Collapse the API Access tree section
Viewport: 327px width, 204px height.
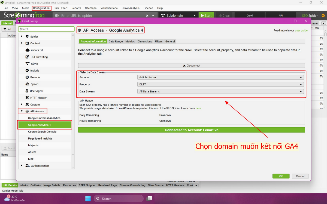(22, 111)
